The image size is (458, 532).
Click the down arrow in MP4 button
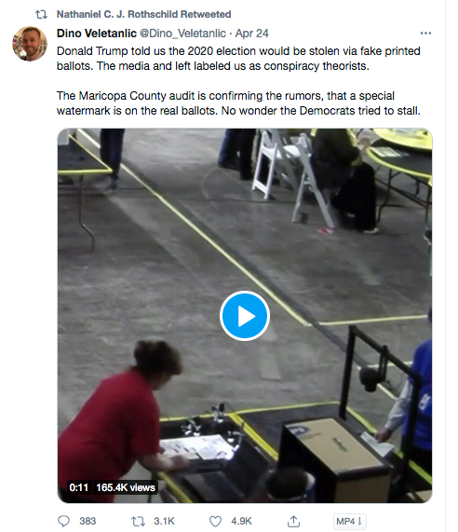(359, 521)
